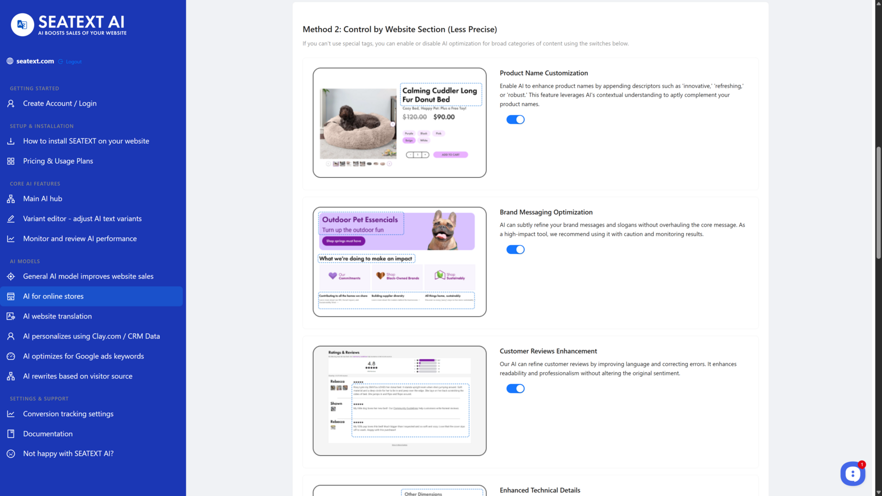Click the Ratings & Reviews preview image

click(x=400, y=400)
